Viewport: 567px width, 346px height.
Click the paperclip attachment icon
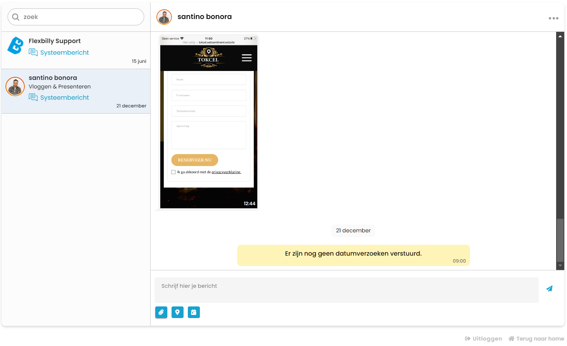[x=161, y=312]
